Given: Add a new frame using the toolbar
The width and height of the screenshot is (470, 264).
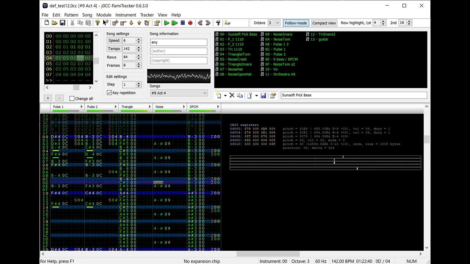Looking at the screenshot, I should coord(115,23).
